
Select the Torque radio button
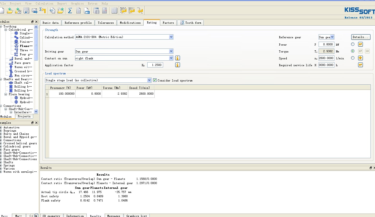point(353,51)
